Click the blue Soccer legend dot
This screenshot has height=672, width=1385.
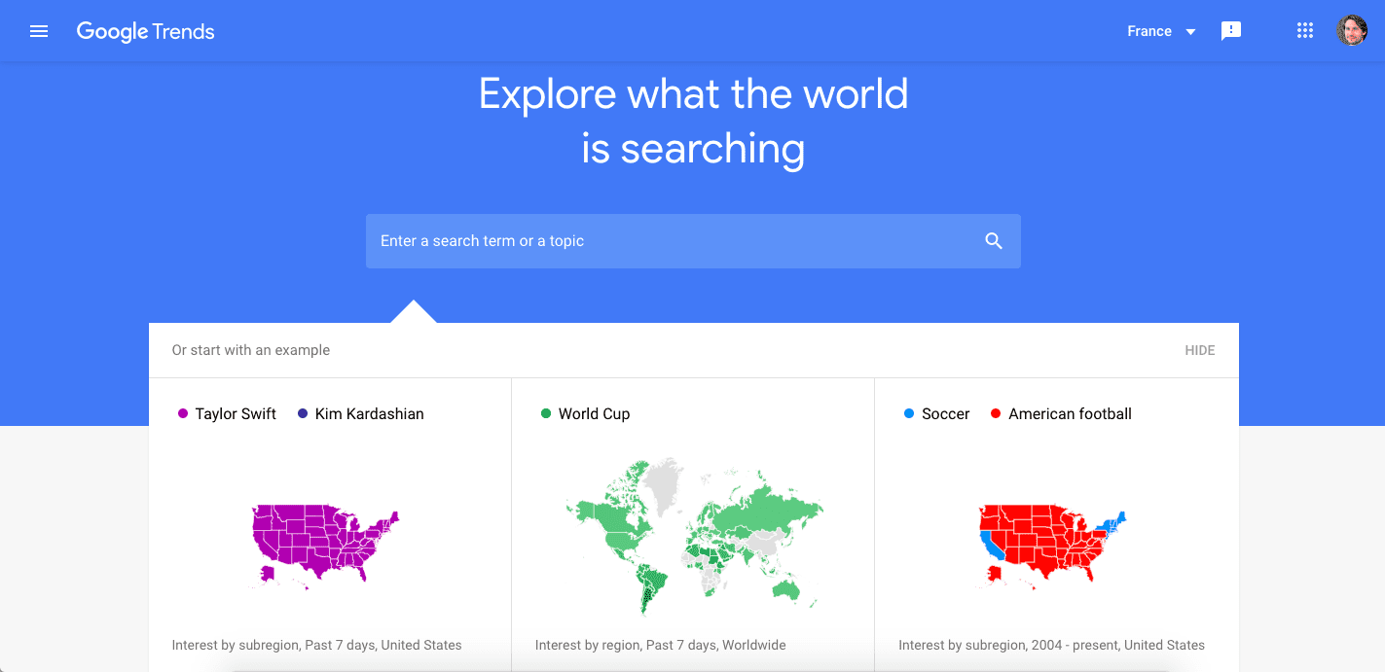pos(909,414)
